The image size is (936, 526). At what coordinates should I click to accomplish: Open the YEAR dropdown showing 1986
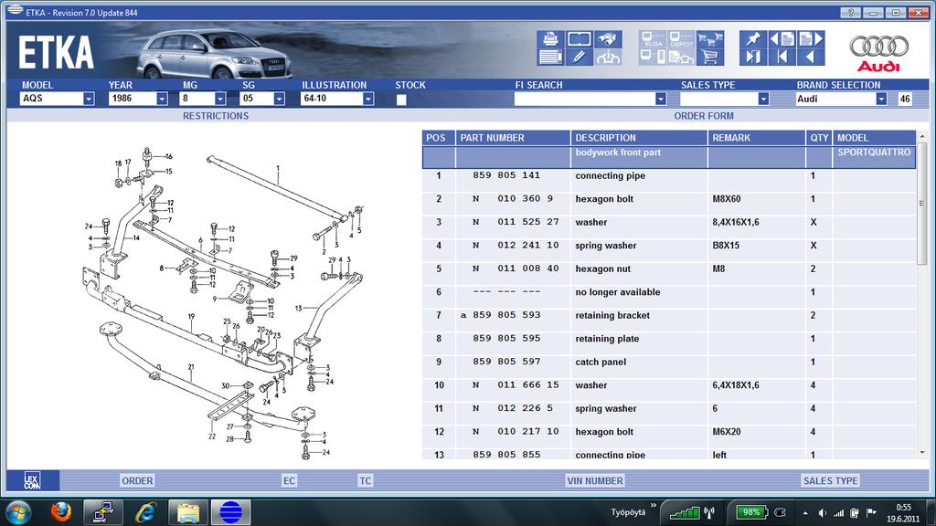click(160, 100)
